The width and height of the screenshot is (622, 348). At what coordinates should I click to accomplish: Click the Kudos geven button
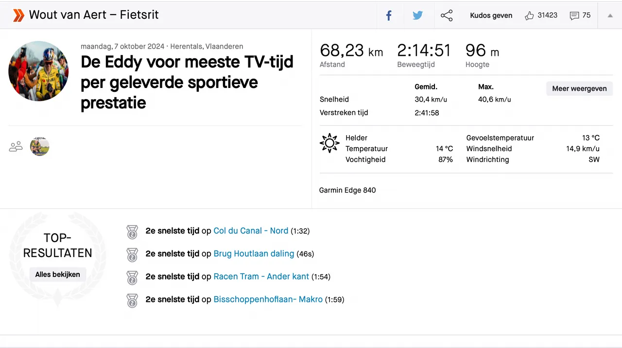click(491, 16)
